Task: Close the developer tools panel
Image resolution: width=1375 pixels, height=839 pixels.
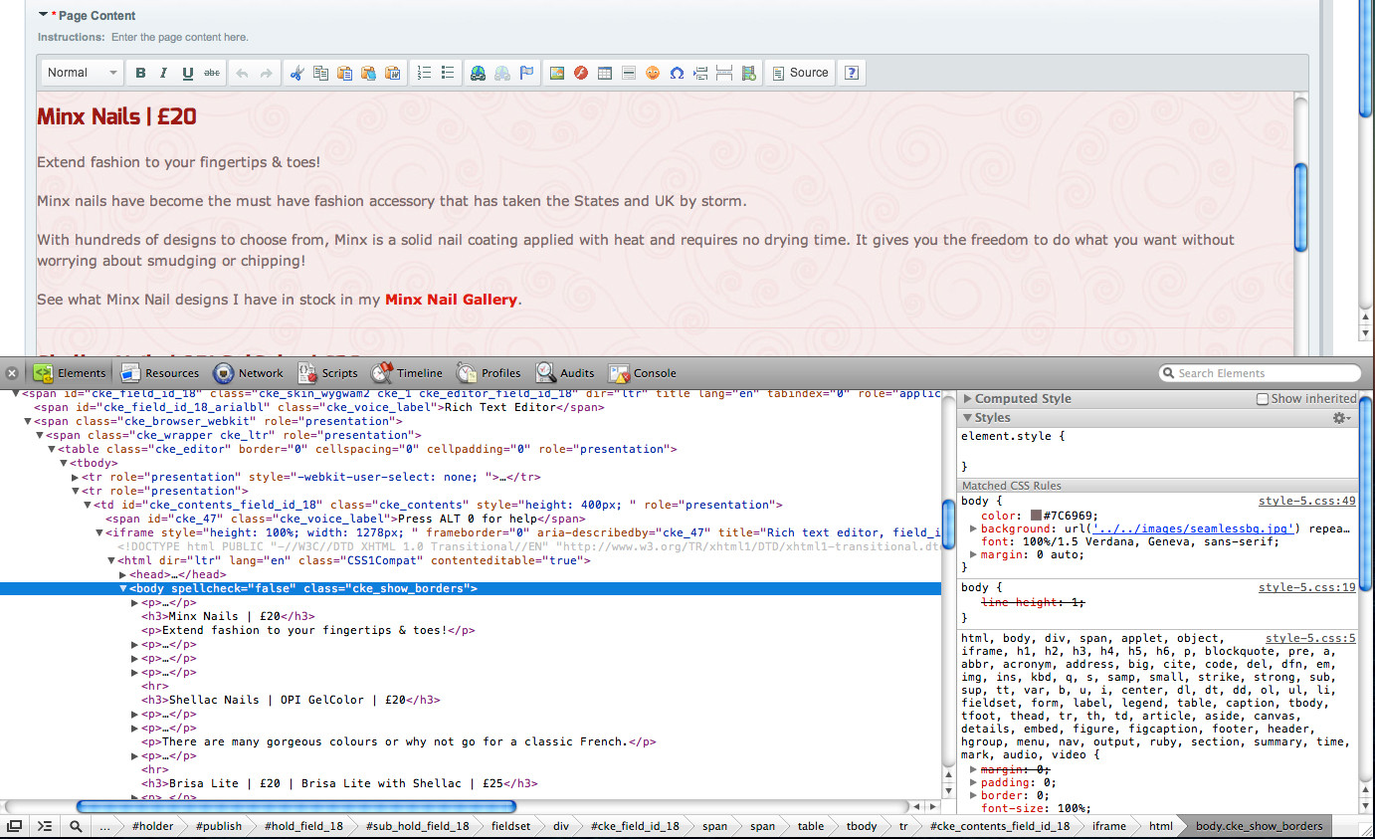Action: pyautogui.click(x=12, y=373)
